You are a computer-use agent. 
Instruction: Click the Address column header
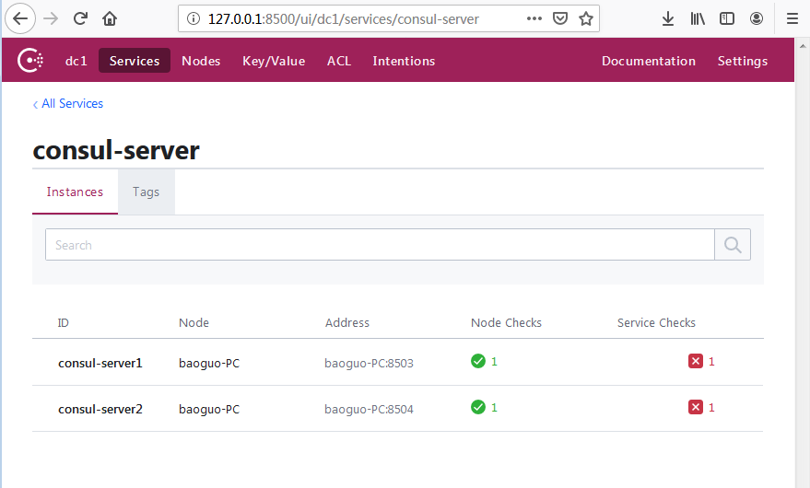click(x=347, y=323)
